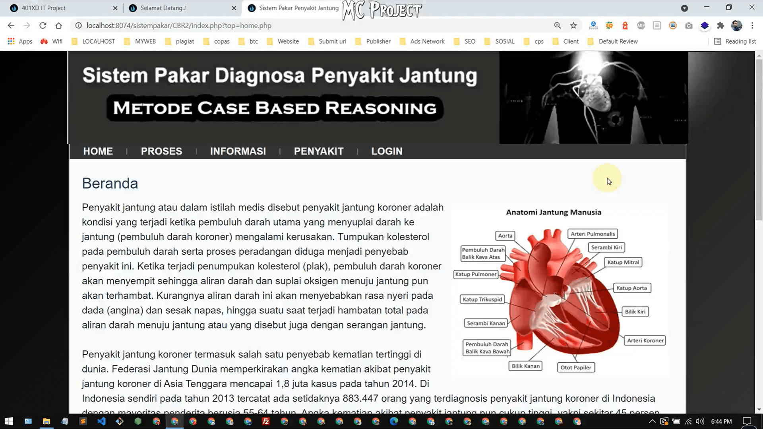Open the Chrome three-dot menu
Viewport: 763px width, 429px height.
752,25
